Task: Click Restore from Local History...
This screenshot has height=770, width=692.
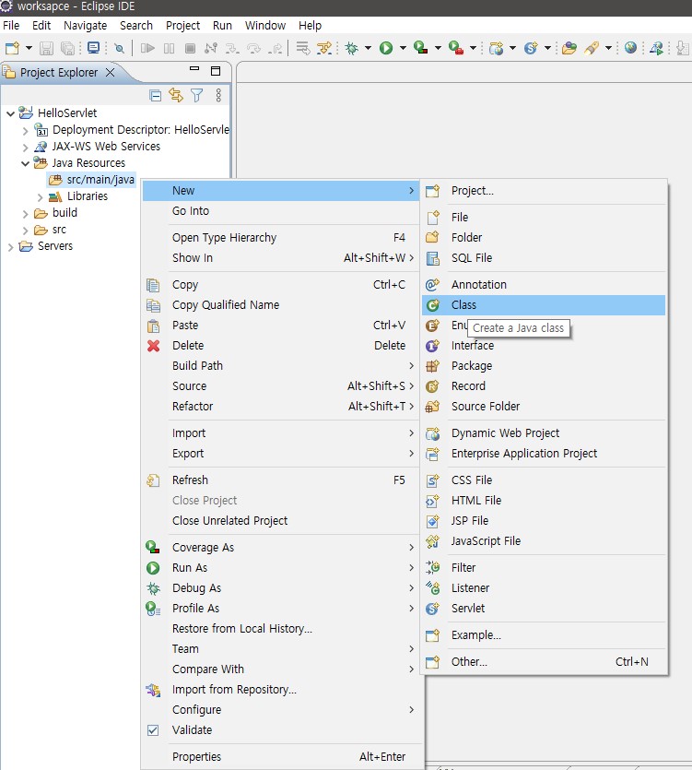Action: click(x=281, y=629)
